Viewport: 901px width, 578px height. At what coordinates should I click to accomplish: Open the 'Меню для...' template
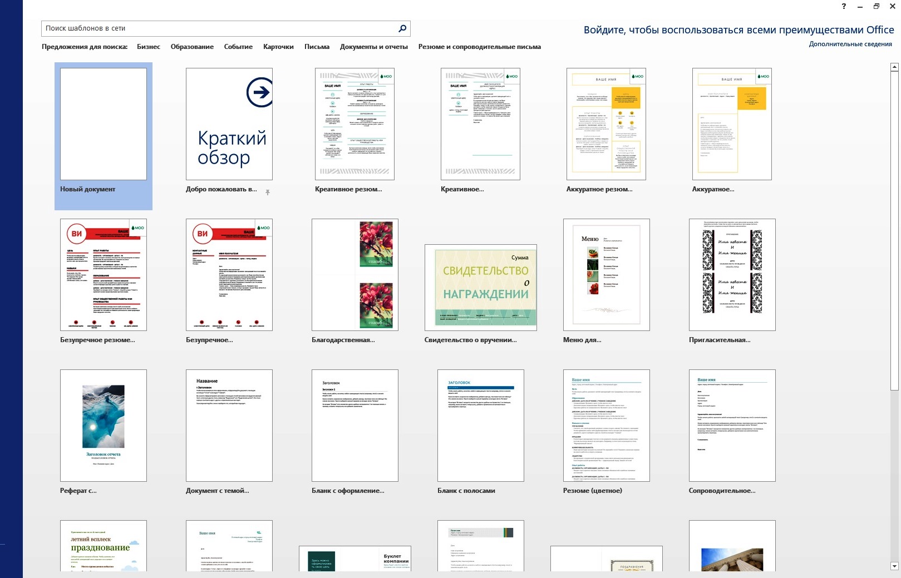(607, 275)
